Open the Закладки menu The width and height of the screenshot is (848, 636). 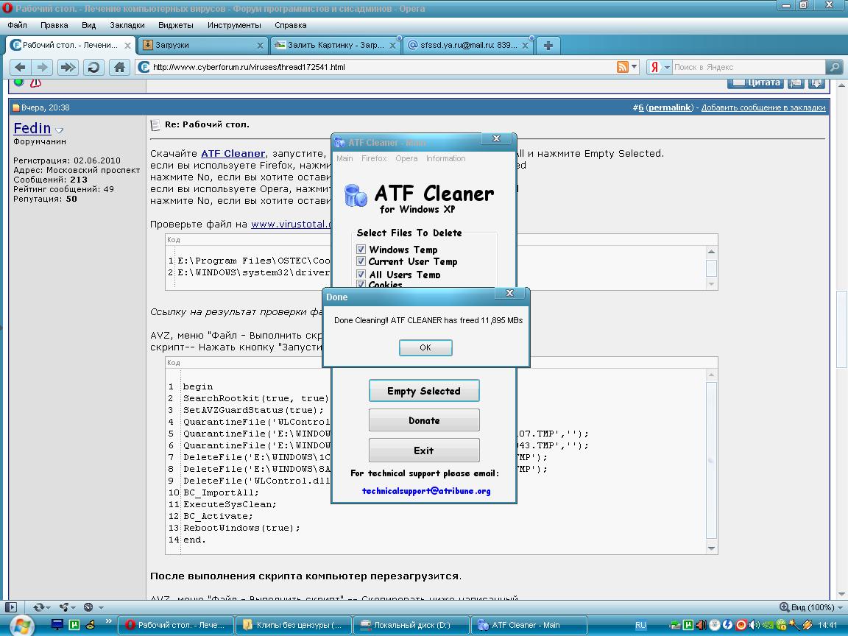[x=127, y=25]
